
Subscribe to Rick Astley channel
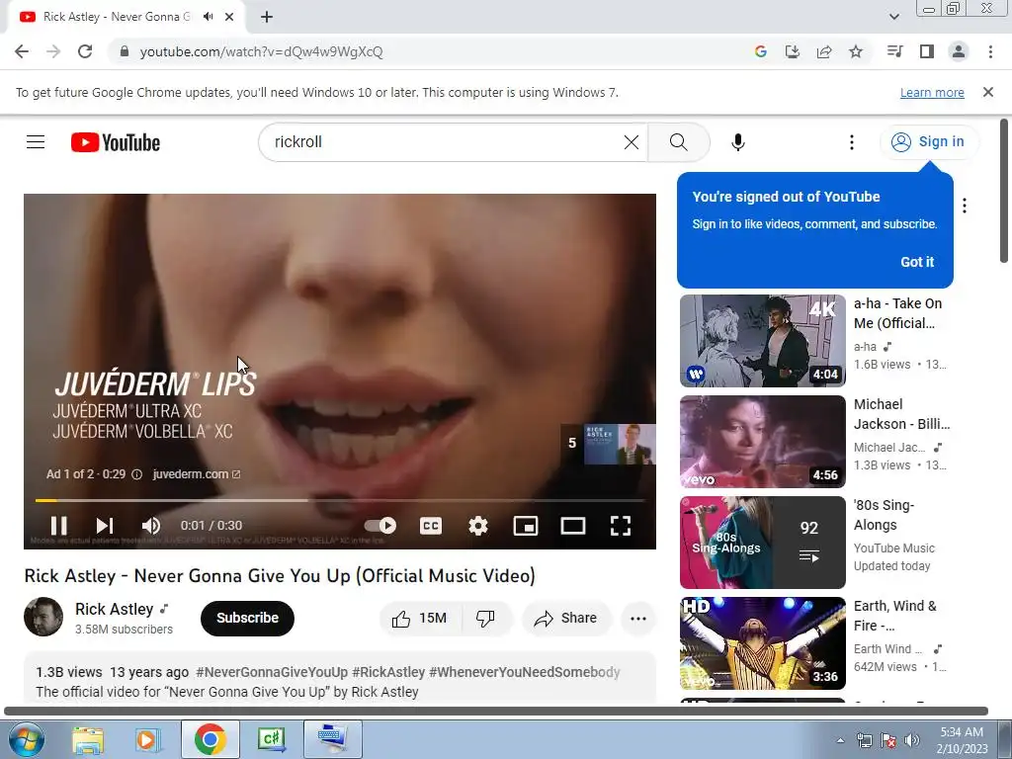247,619
